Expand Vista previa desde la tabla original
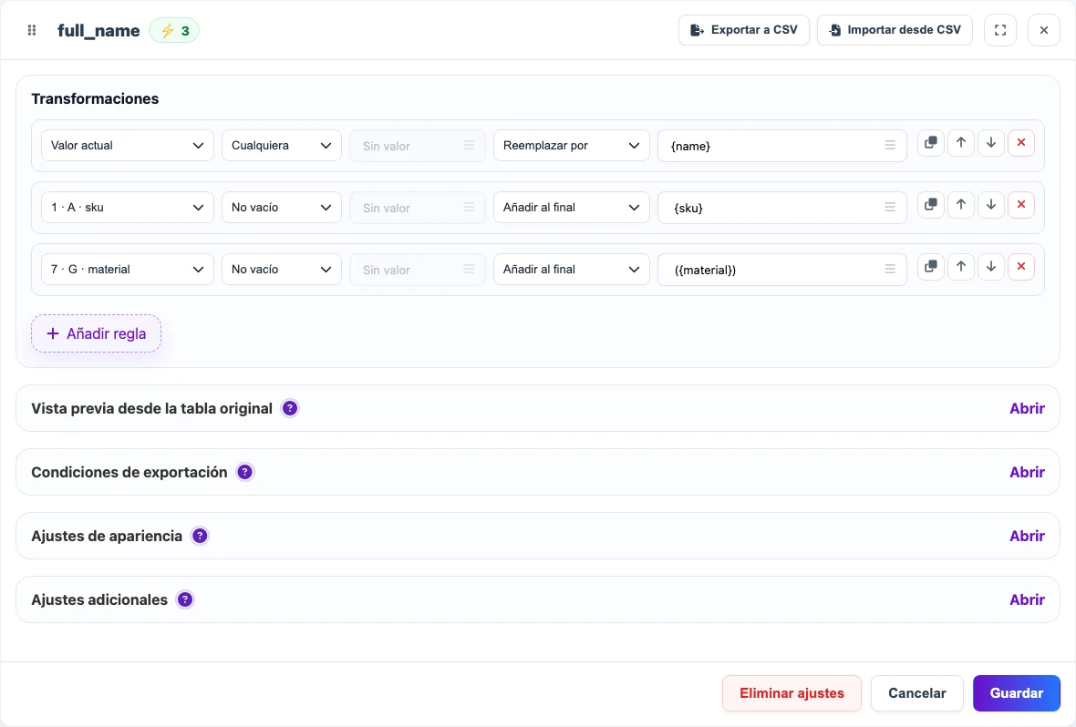 tap(1027, 408)
